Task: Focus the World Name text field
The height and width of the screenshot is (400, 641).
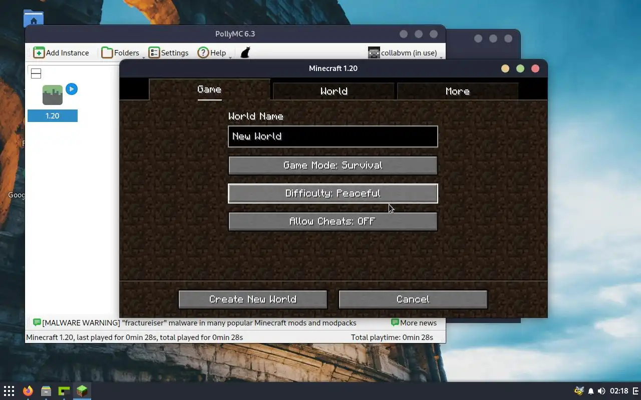Action: (333, 136)
